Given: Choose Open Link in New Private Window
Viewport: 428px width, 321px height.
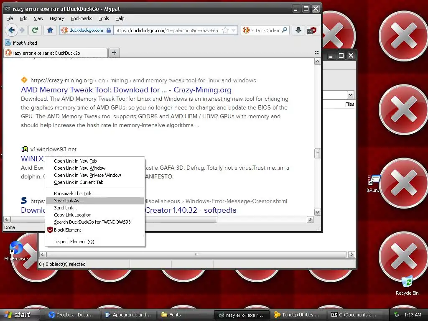Looking at the screenshot, I should (95, 175).
